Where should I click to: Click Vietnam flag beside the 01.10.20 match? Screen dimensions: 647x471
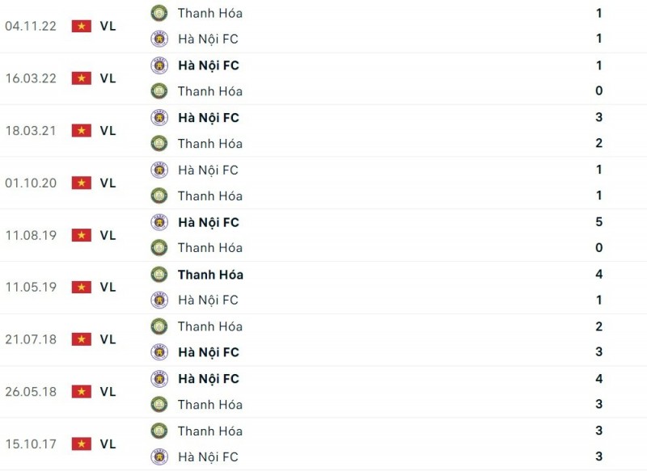point(81,183)
